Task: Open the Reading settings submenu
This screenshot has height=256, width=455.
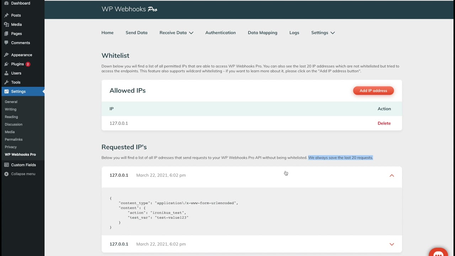Action: (11, 117)
